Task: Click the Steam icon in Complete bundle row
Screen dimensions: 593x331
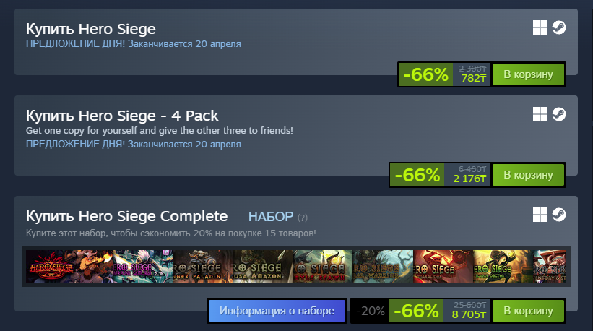Action: point(558,215)
